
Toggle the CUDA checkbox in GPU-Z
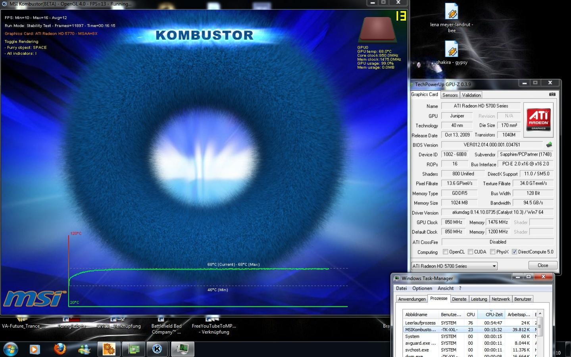pos(470,252)
